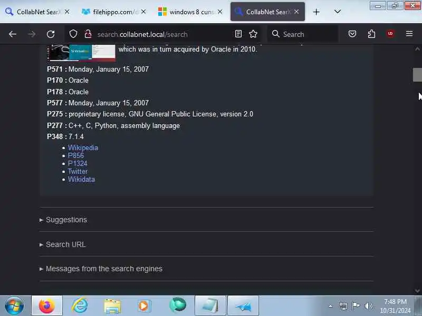The width and height of the screenshot is (422, 316).
Task: Save page to Pocket
Action: tap(352, 34)
